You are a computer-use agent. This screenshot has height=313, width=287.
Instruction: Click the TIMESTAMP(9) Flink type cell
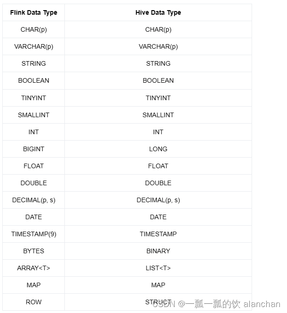pos(34,234)
